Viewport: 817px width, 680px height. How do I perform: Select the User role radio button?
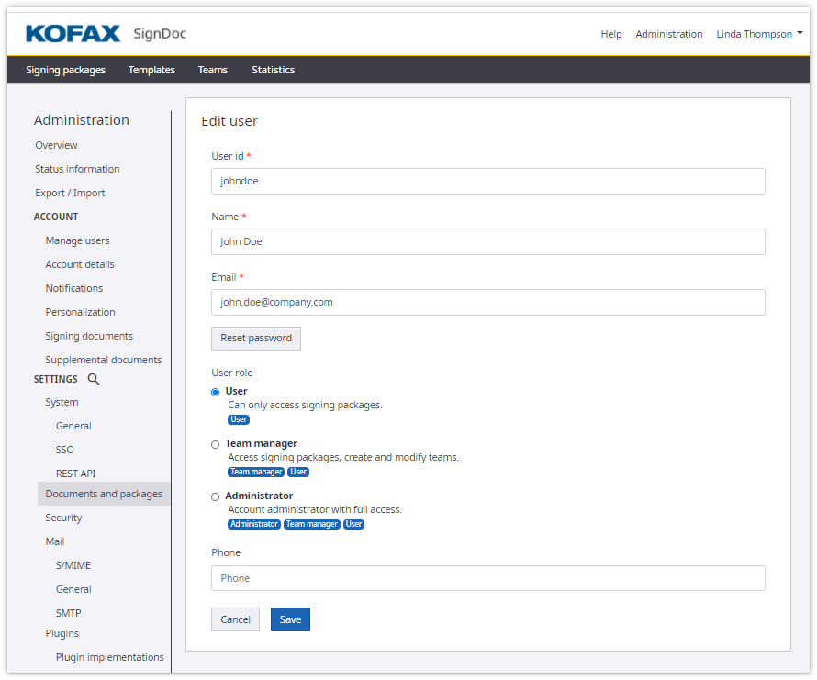click(x=216, y=392)
